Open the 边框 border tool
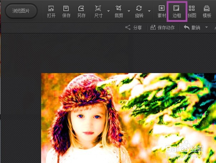The width and height of the screenshot is (216, 163). [177, 12]
